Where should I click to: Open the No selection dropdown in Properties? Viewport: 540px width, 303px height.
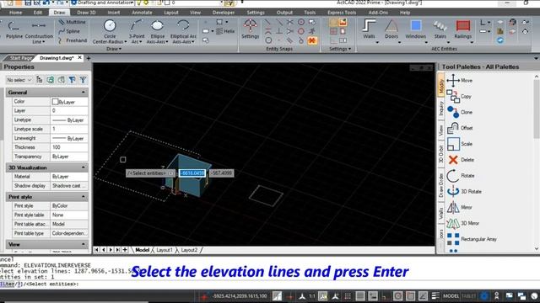[x=19, y=80]
